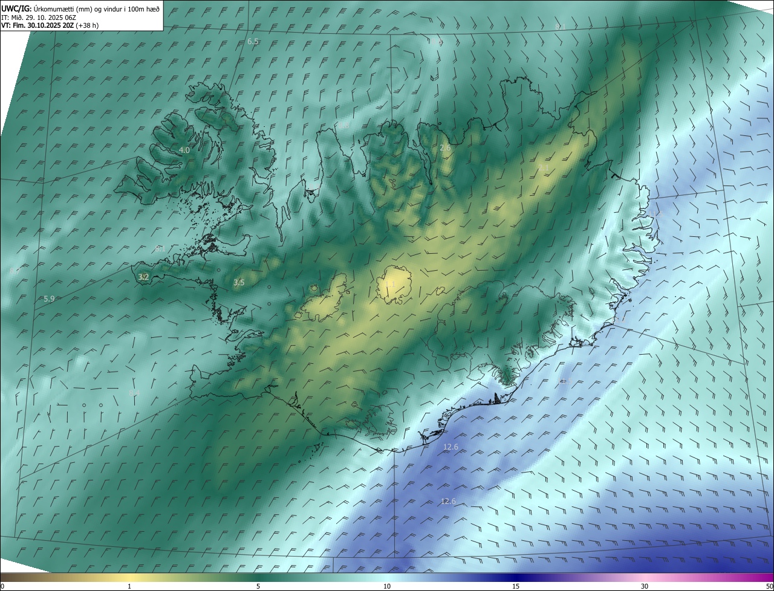
Task: Click the 'VT: Fim. 30.10.2025 20Z (+38 h)' line
Action: [x=50, y=25]
